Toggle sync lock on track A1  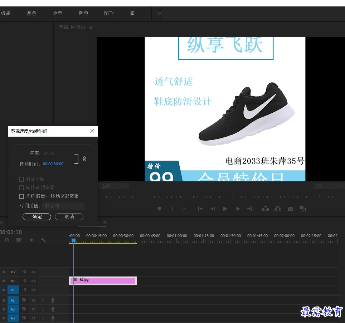24,300
